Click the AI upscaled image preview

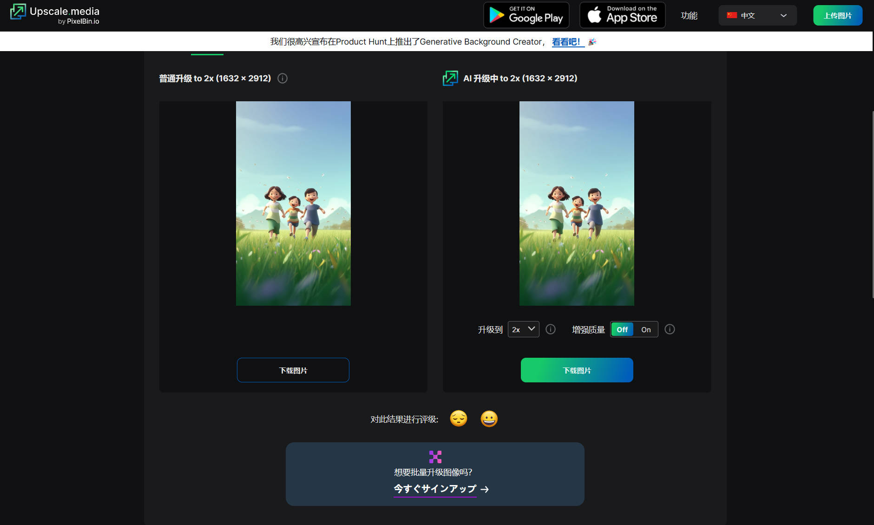click(x=577, y=203)
